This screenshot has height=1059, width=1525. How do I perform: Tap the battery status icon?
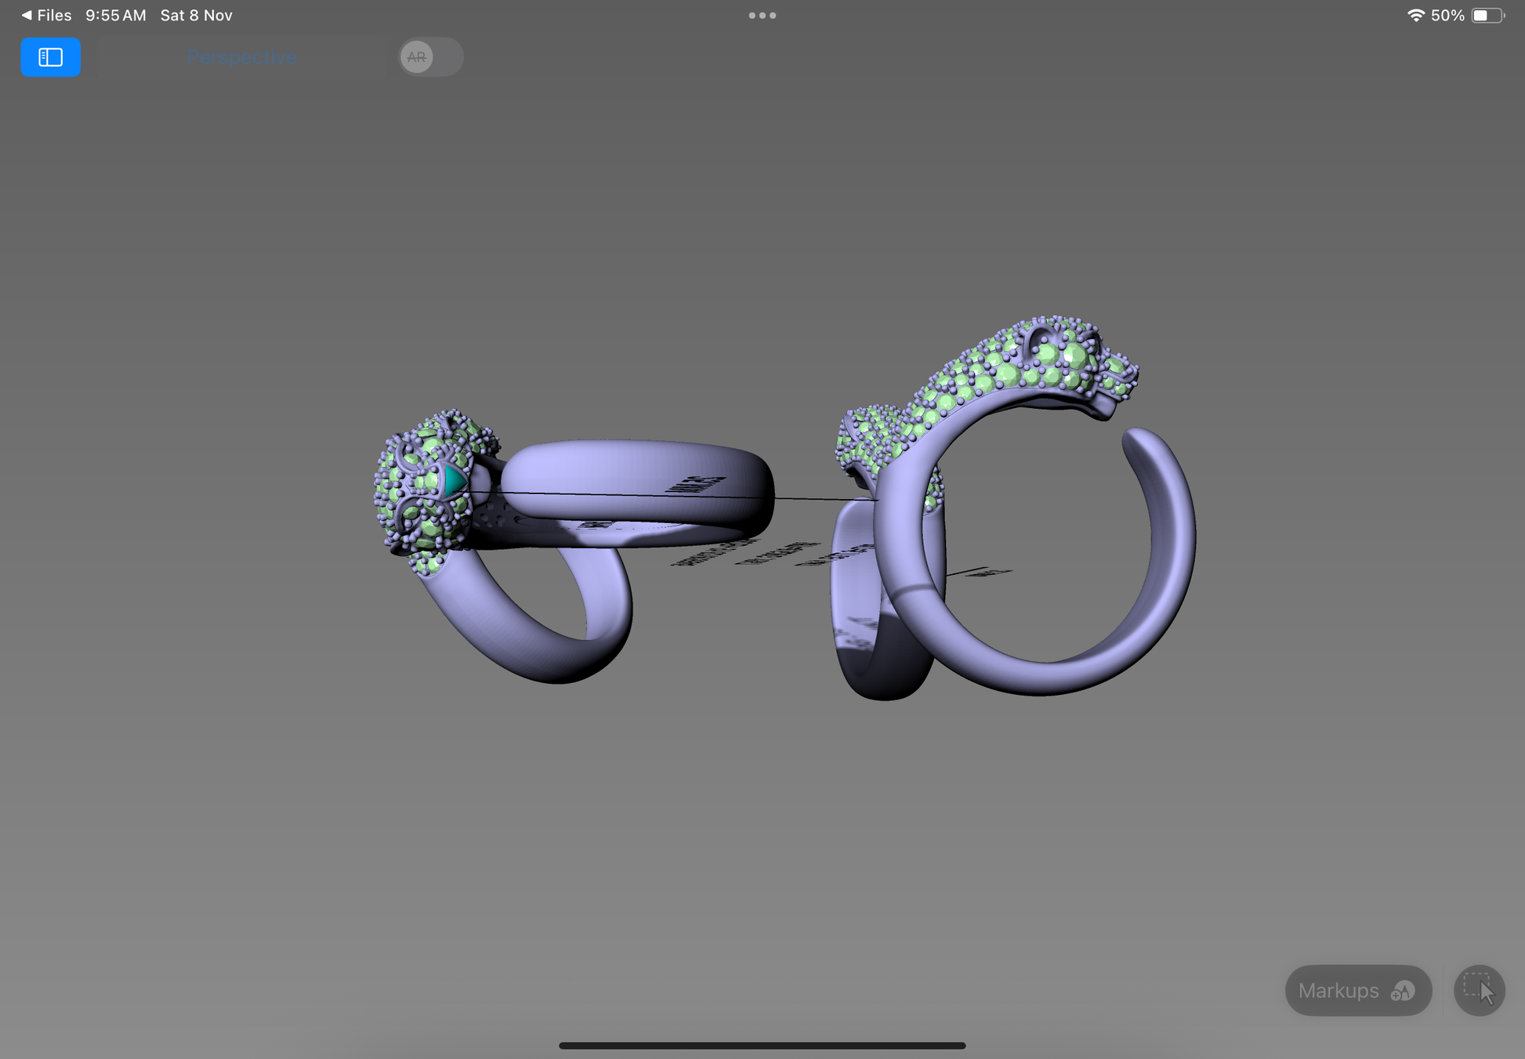1487,16
